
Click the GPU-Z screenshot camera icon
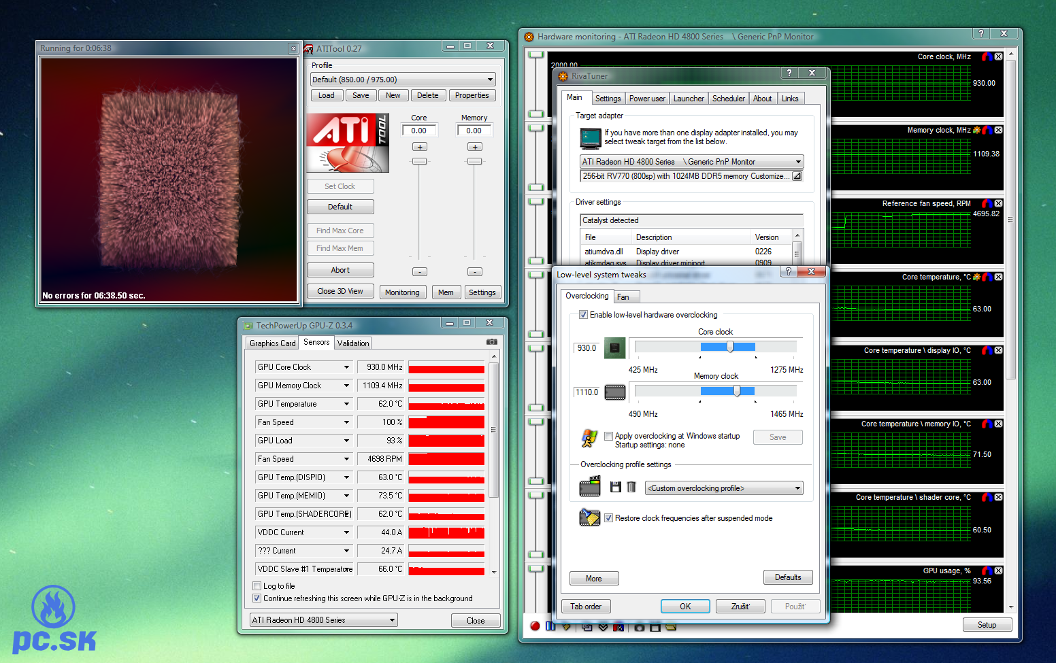pos(492,342)
